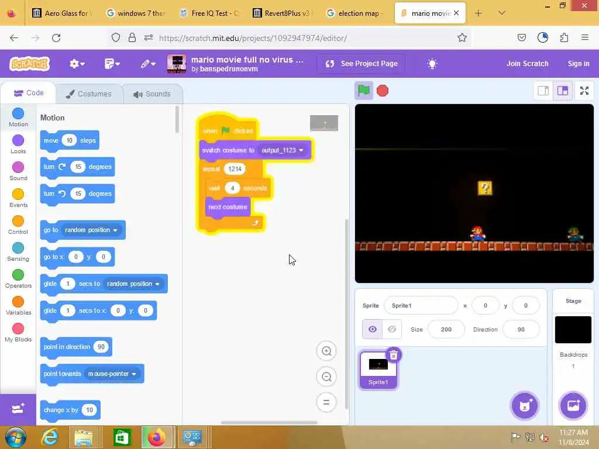Viewport: 599px width, 449px height.
Task: Click the green flag to run project
Action: (363, 91)
